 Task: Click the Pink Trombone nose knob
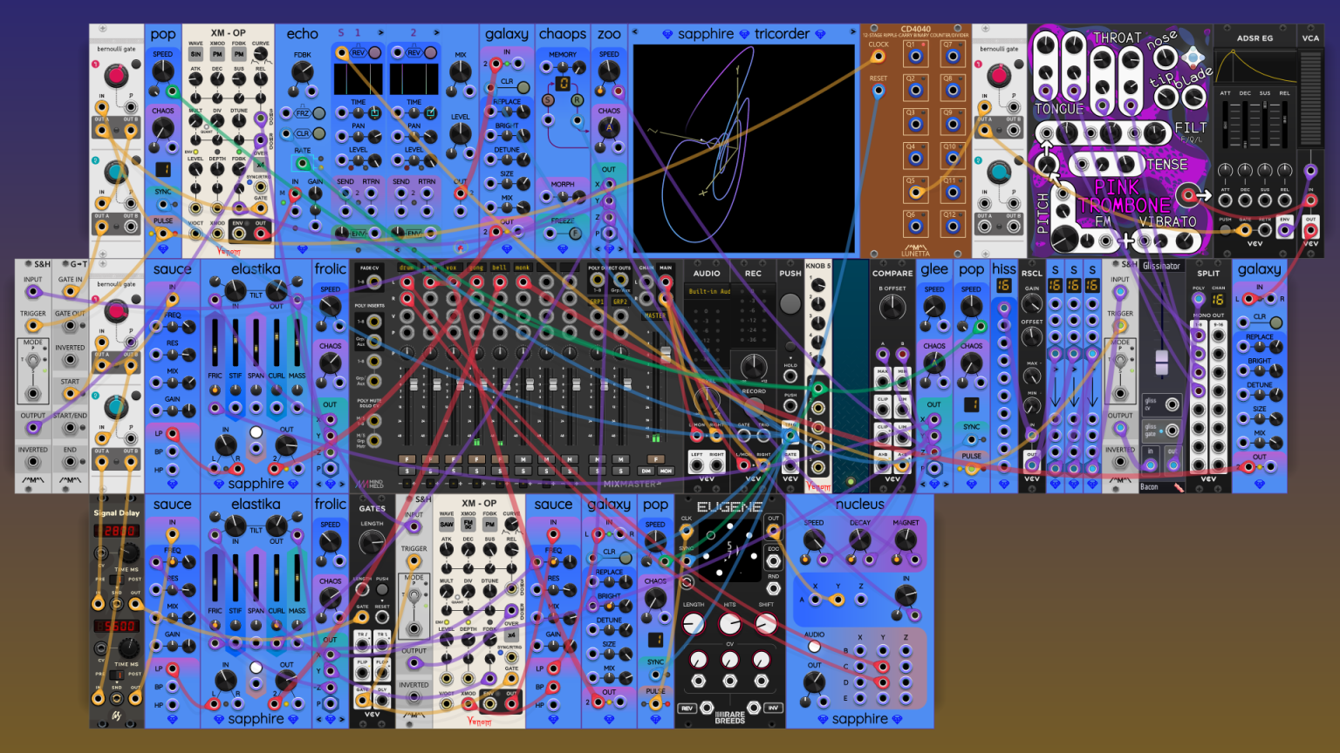pos(1165,58)
